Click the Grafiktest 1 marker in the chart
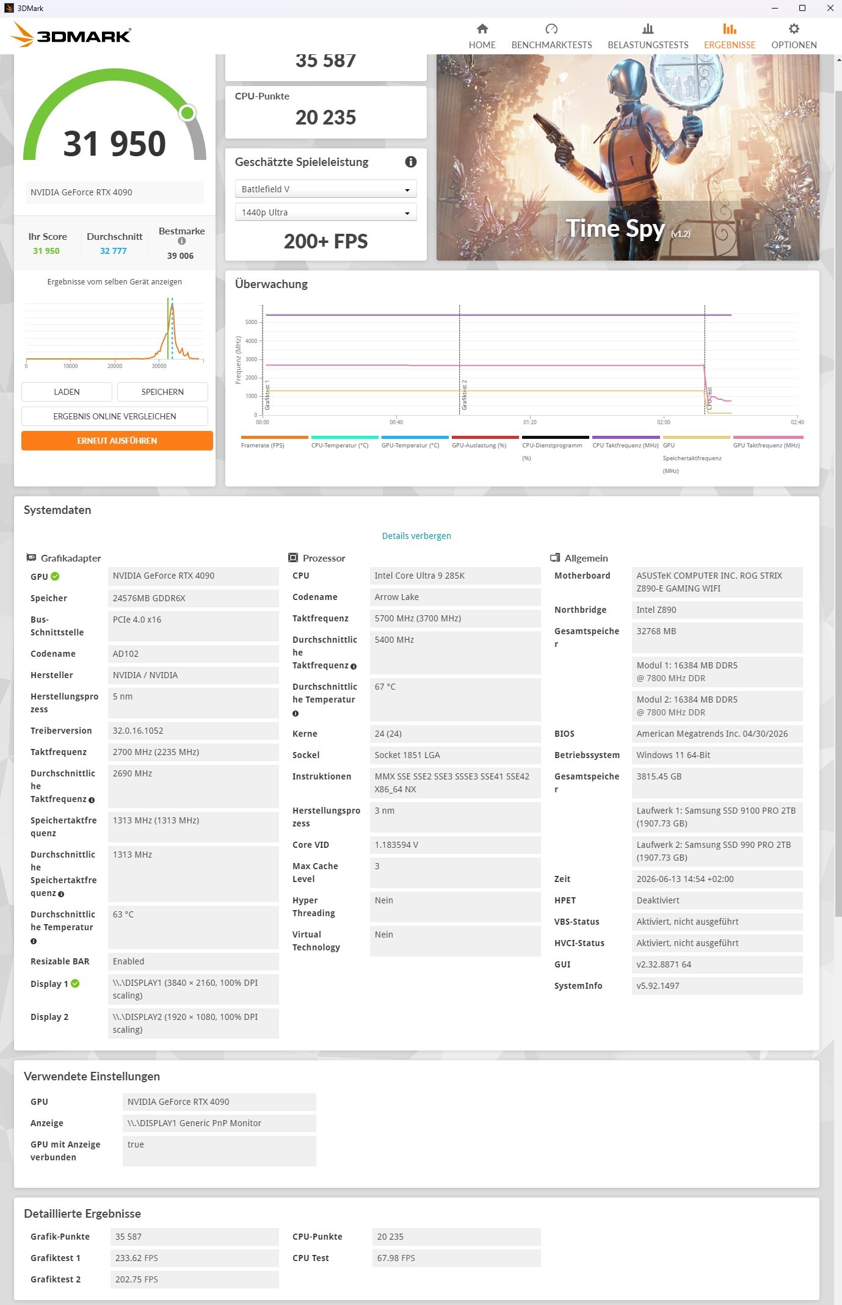The width and height of the screenshot is (842, 1305). tap(267, 394)
